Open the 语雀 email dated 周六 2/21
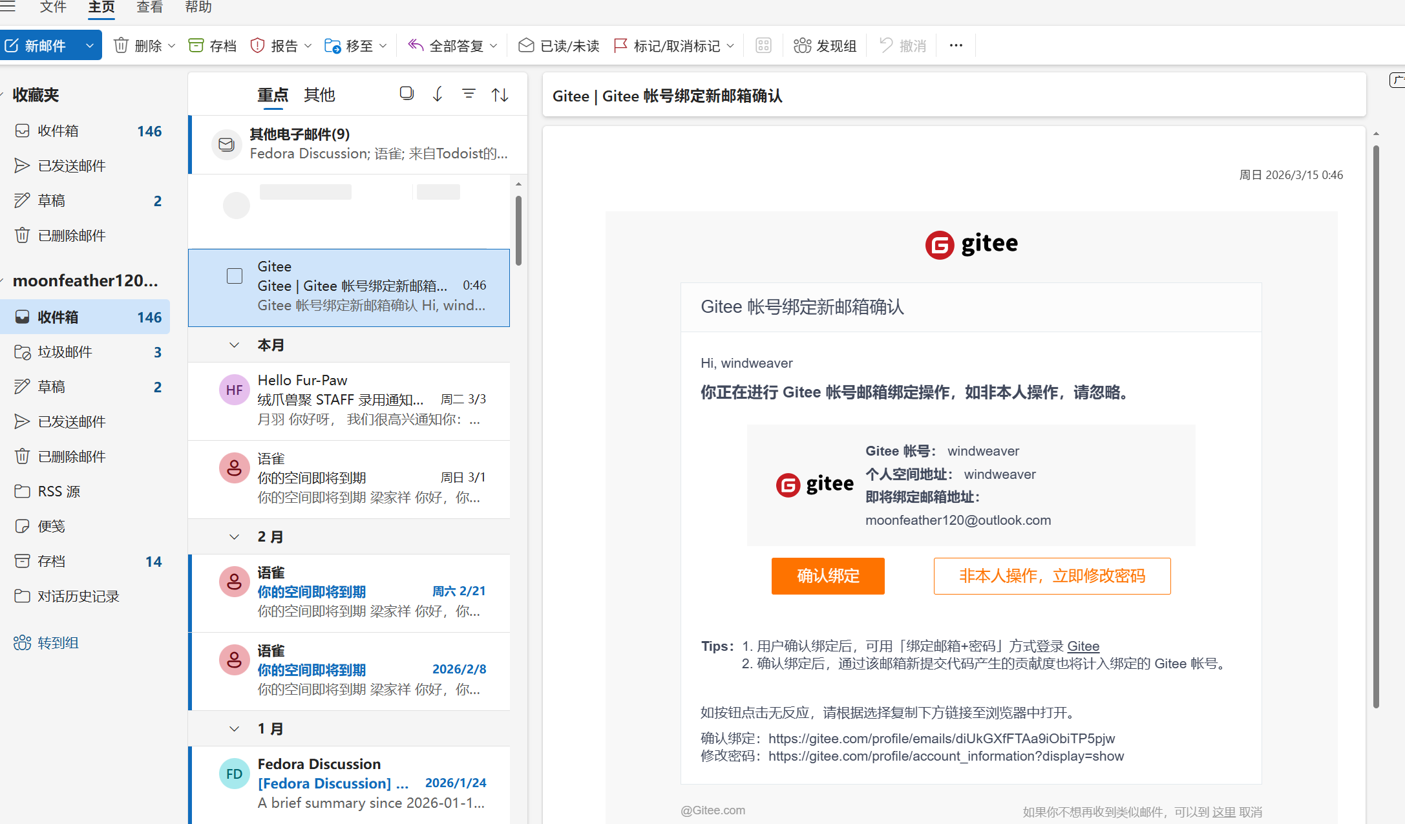Screen dimensions: 1405x824 coord(349,593)
